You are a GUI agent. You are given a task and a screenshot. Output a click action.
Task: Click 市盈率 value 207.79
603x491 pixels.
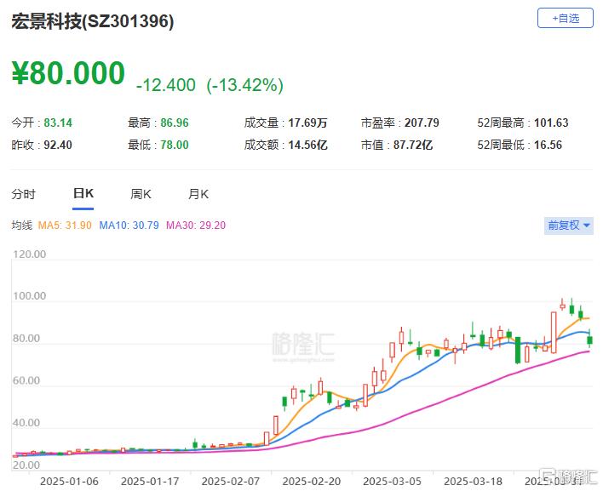pyautogui.click(x=422, y=123)
